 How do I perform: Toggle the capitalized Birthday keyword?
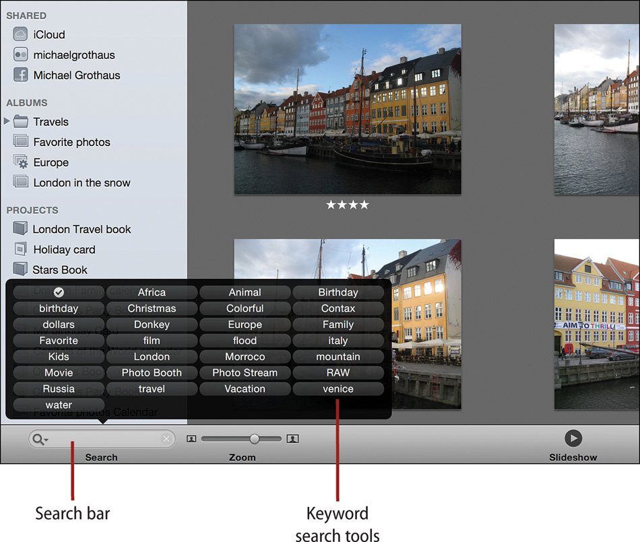[338, 292]
